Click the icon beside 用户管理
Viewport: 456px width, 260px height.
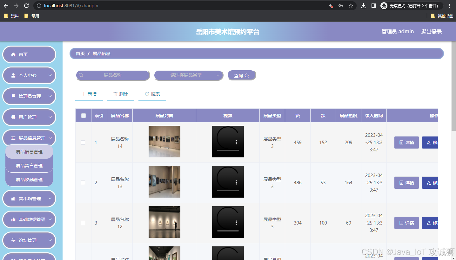13,117
